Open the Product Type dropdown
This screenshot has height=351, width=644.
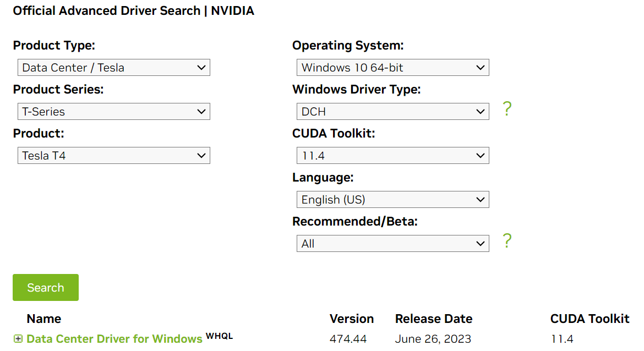(x=114, y=67)
